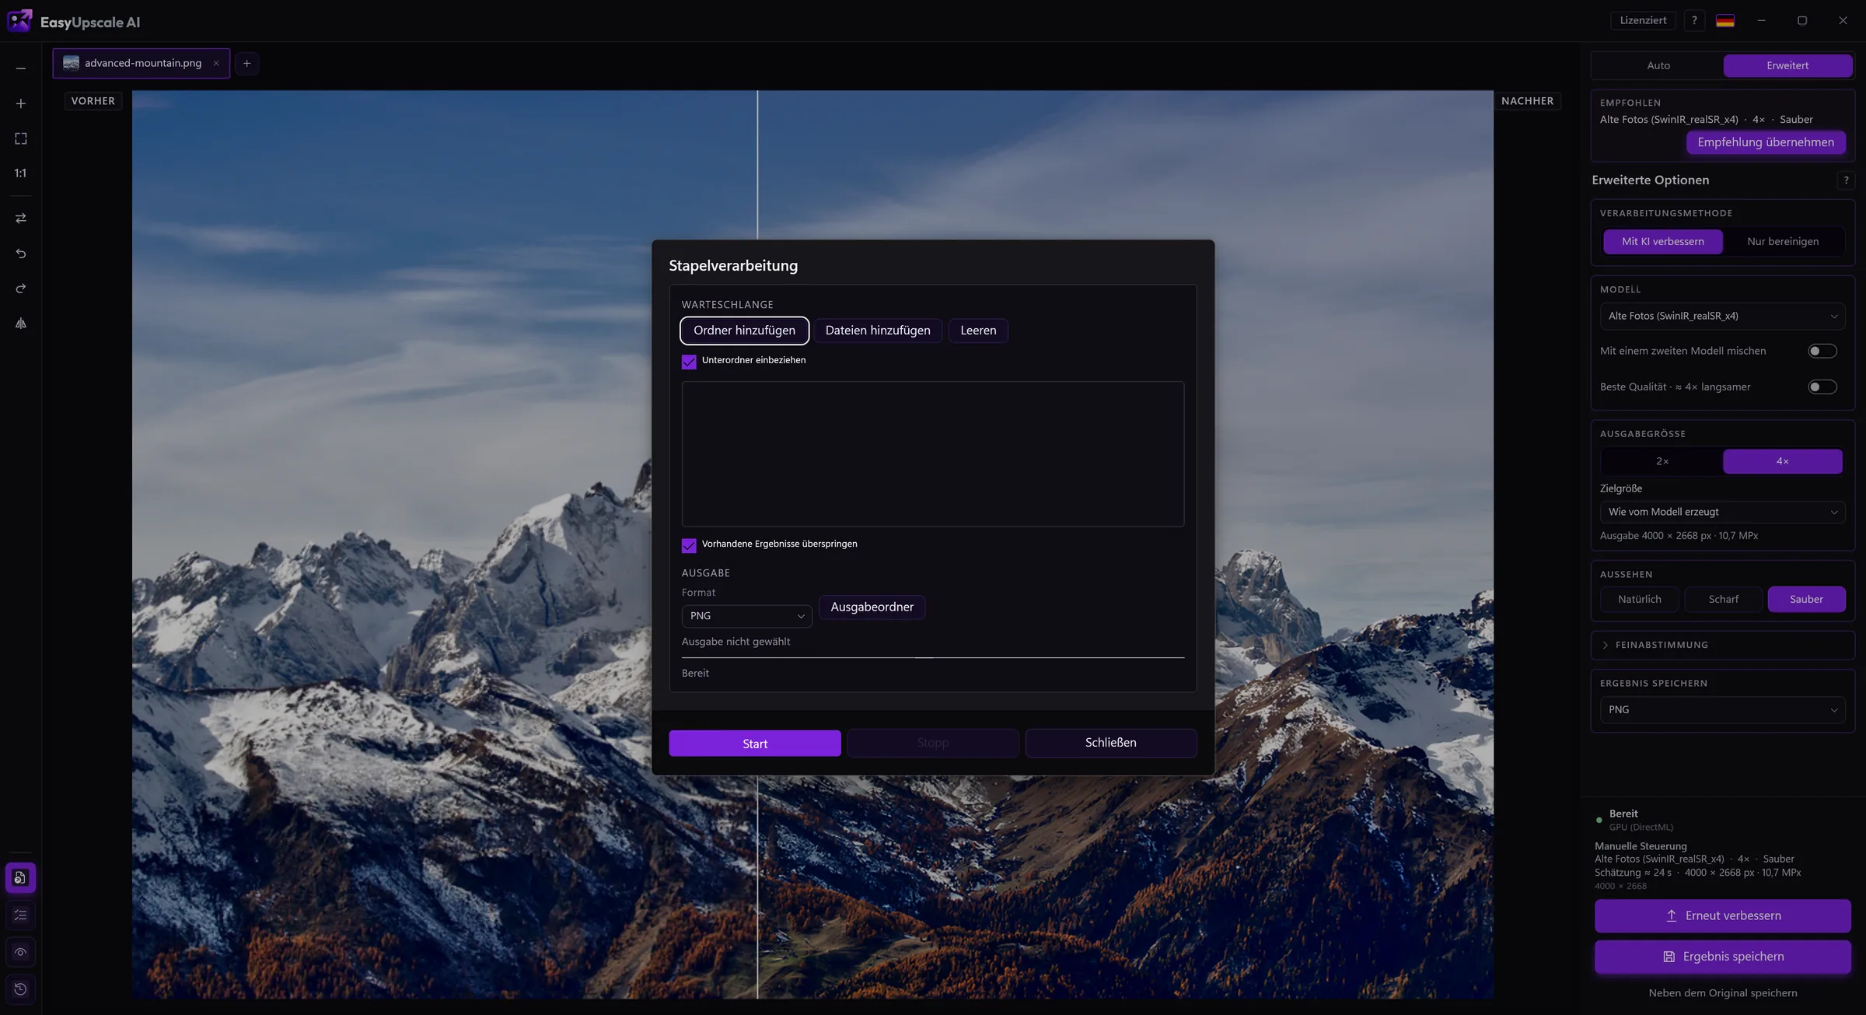The image size is (1866, 1015).
Task: Click the swap before/after arrows icon
Action: [21, 219]
